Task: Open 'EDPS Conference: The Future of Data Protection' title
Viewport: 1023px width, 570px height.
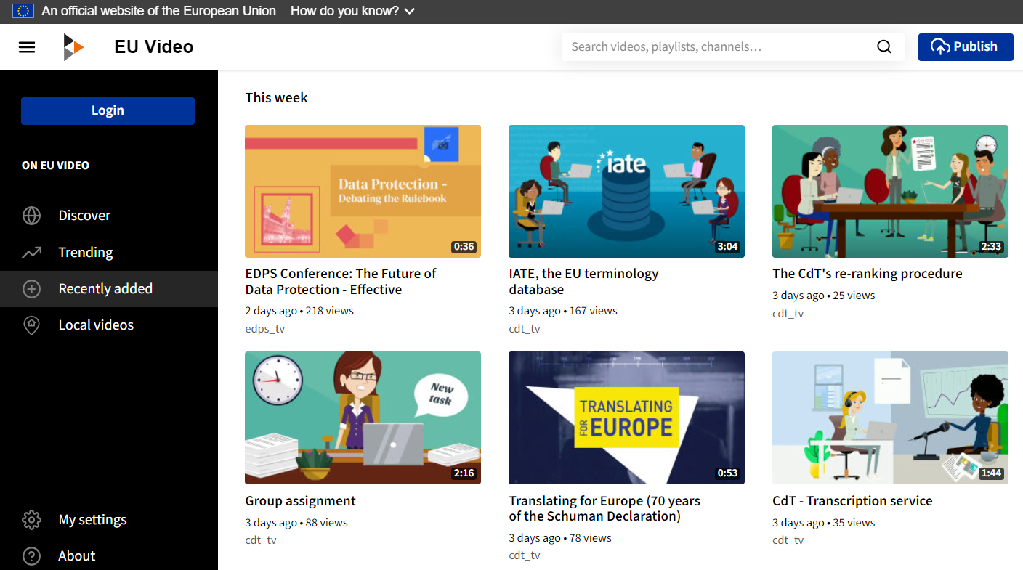Action: pos(341,282)
